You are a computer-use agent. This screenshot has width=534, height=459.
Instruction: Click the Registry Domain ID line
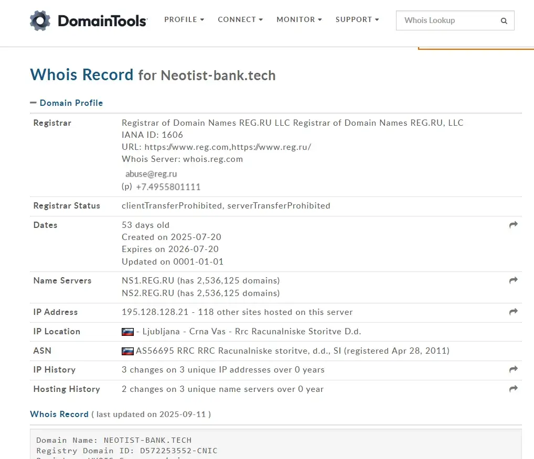pos(127,451)
